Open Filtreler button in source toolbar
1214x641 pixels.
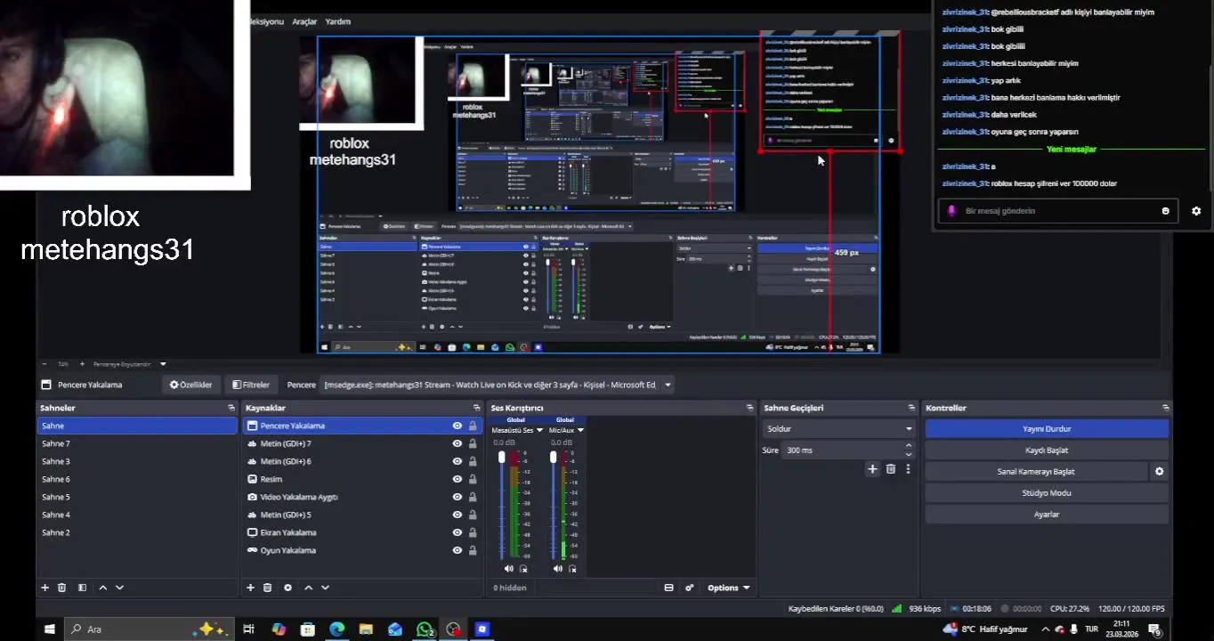tap(251, 385)
